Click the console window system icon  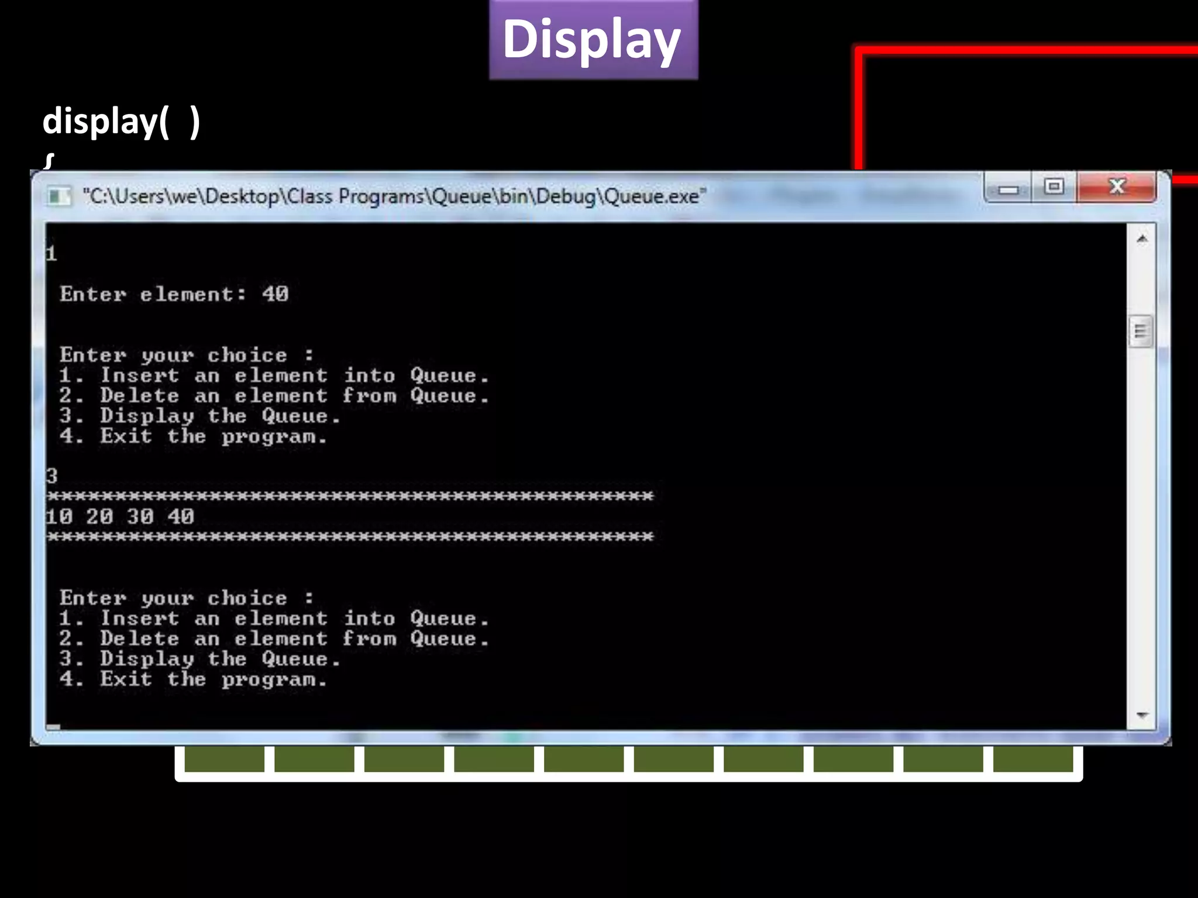click(x=58, y=196)
